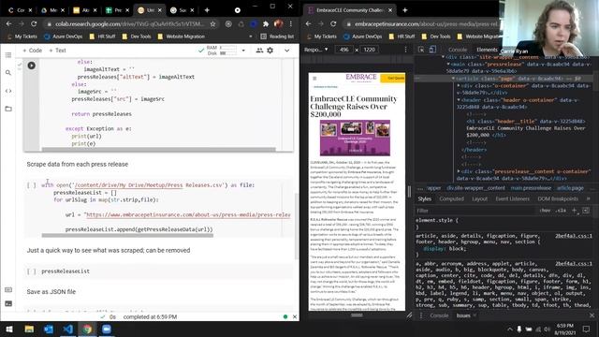The width and height of the screenshot is (599, 337).
Task: Toggle DevTools device toolbar icon
Action: pyautogui.click(x=432, y=50)
